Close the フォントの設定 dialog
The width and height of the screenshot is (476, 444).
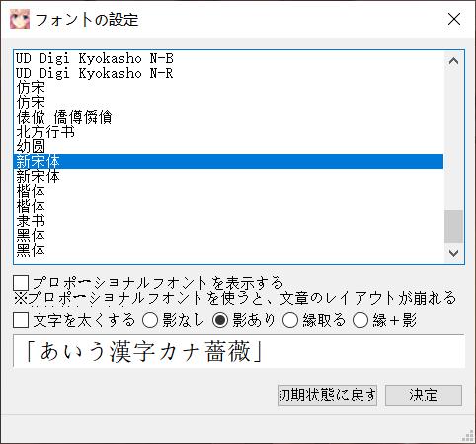tap(454, 19)
